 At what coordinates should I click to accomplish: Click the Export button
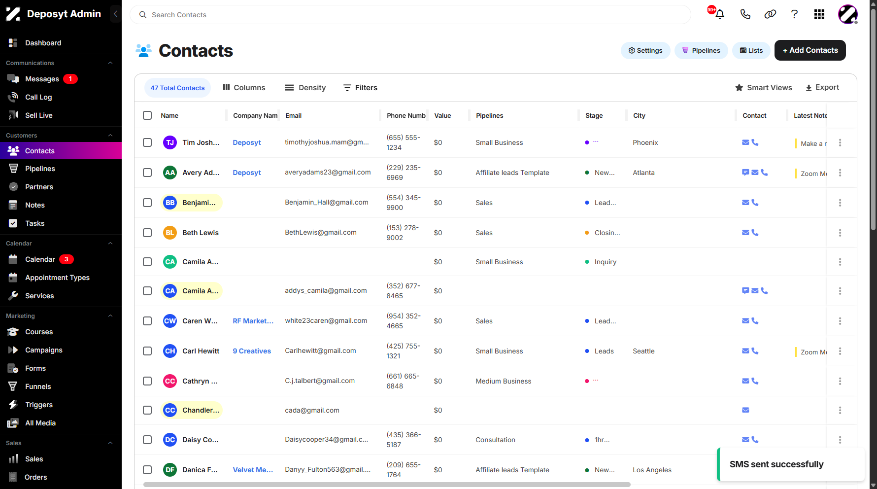click(x=822, y=87)
